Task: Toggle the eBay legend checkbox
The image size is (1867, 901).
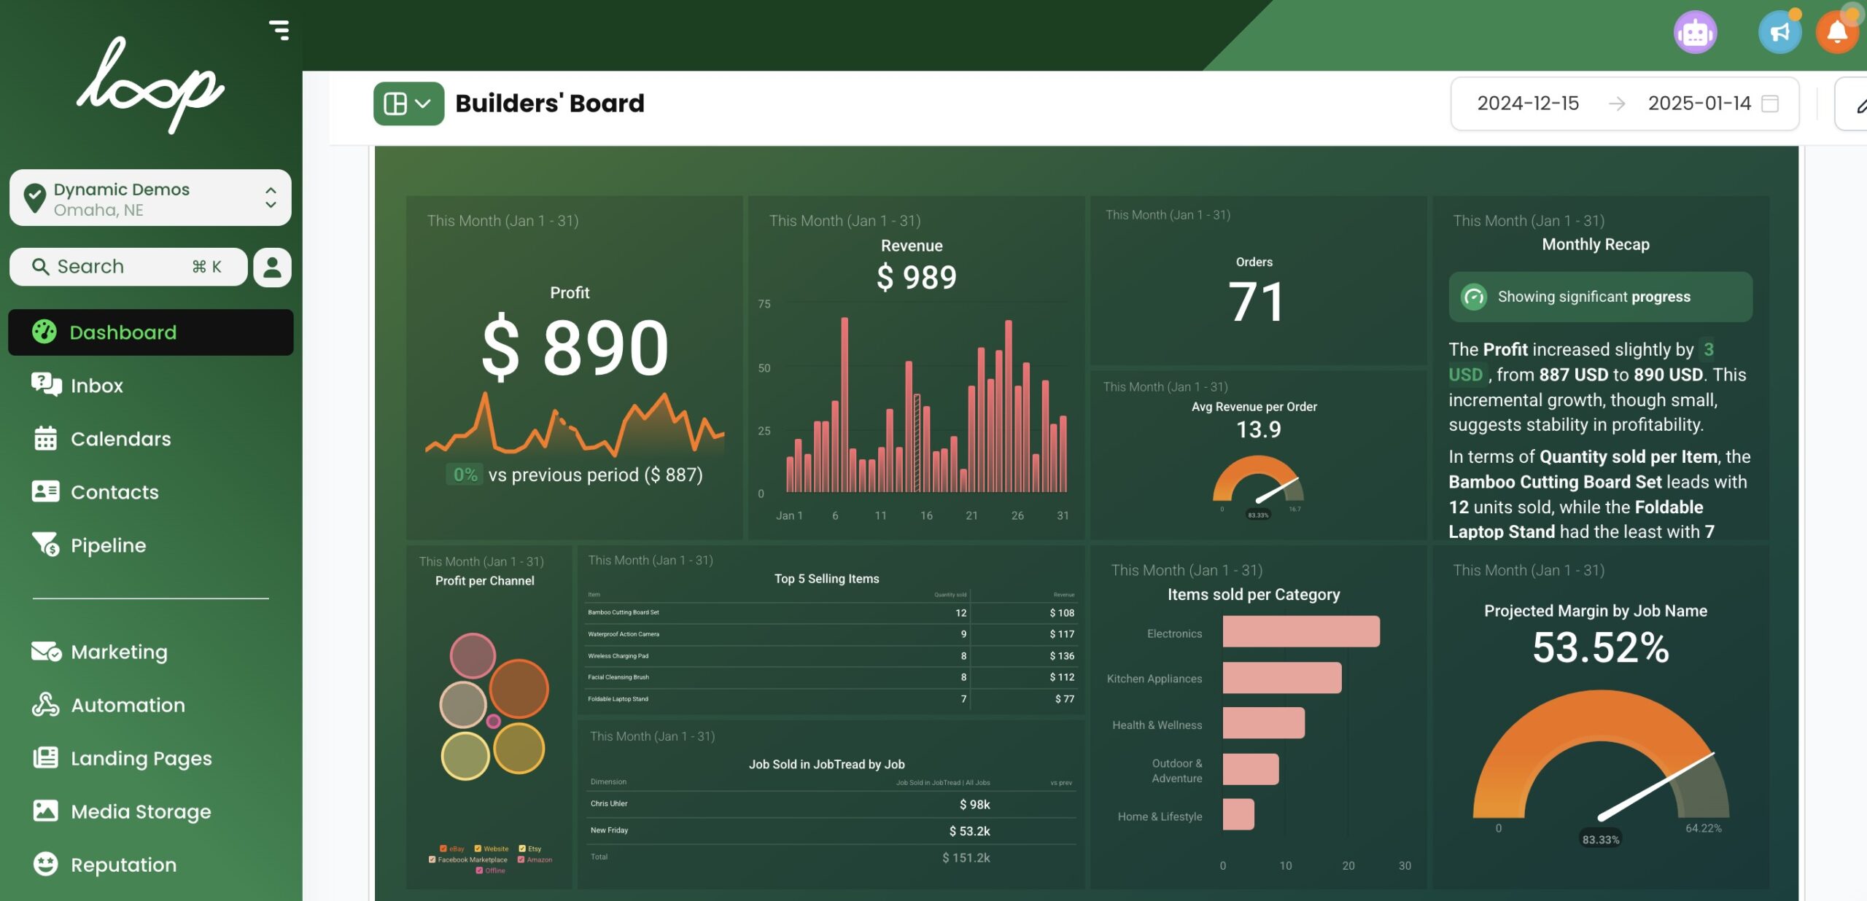Action: click(x=443, y=849)
